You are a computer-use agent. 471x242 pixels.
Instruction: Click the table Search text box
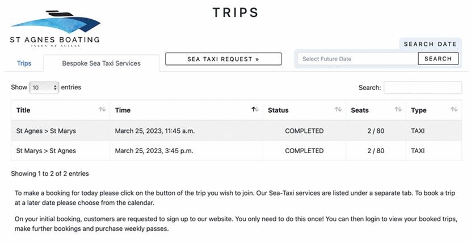423,88
